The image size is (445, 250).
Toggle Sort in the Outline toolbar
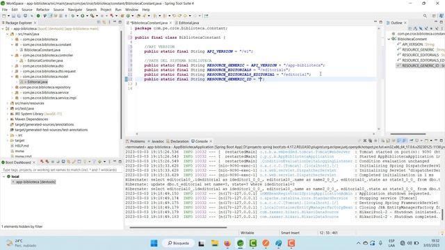[415, 28]
